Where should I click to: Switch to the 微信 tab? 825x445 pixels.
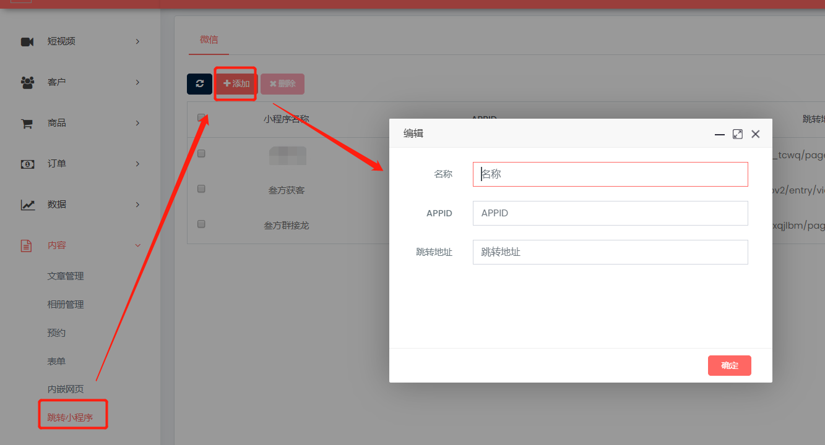coord(209,40)
